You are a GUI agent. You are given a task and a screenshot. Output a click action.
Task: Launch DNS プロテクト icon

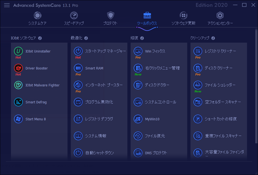click(x=138, y=153)
